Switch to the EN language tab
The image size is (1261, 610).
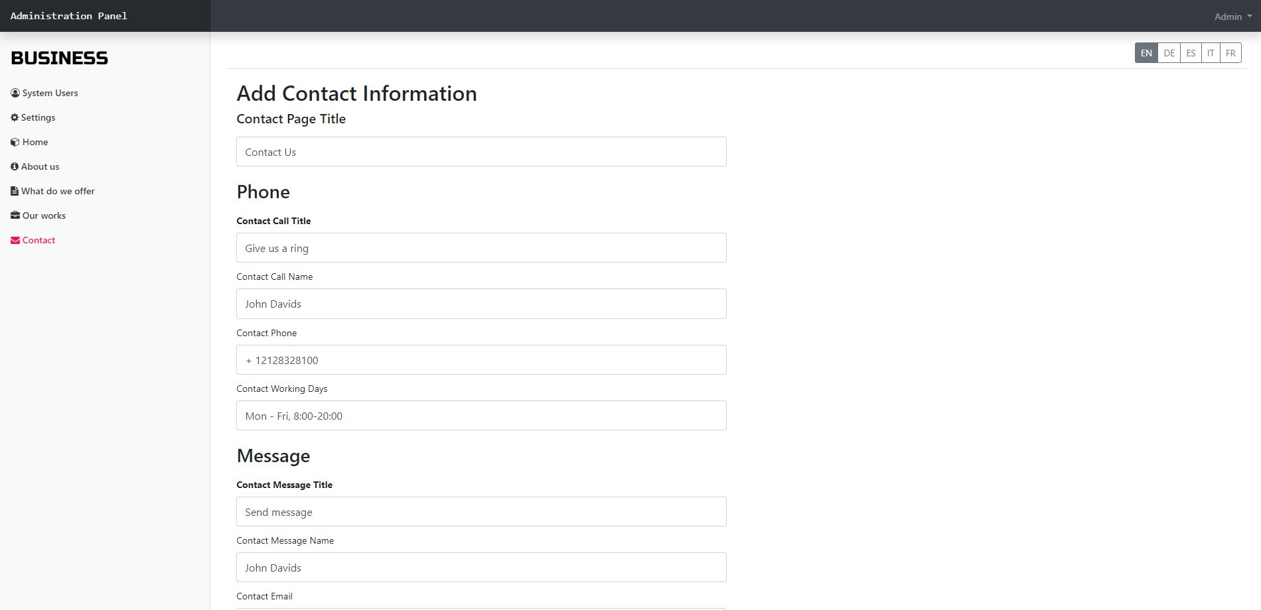pos(1146,53)
